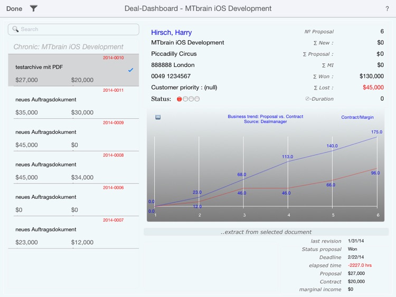This screenshot has height=297, width=396.
Task: Select the third status dot
Action: pos(191,99)
